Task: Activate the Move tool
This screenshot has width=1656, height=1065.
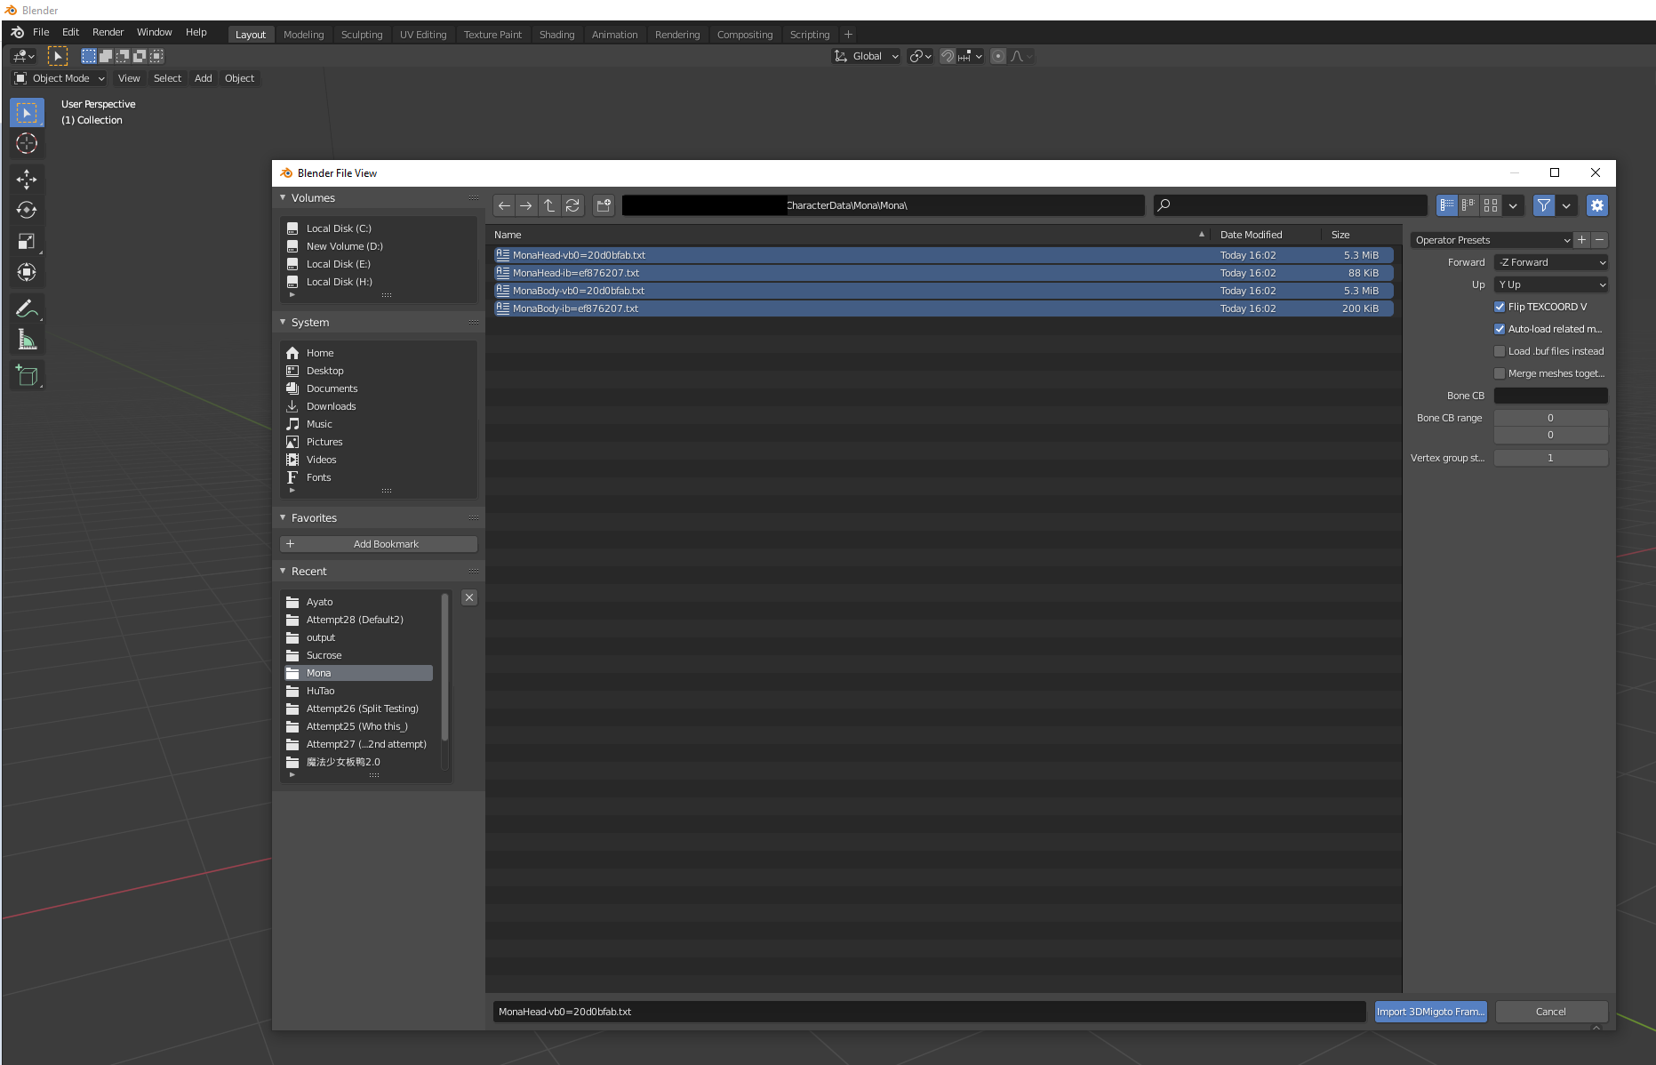Action: click(x=27, y=180)
